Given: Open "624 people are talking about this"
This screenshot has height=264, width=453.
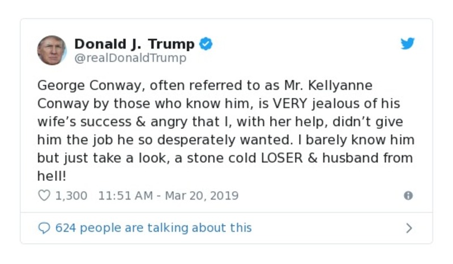Looking at the screenshot, I should [x=153, y=228].
